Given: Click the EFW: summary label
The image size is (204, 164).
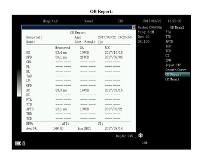Looking at the screenshot, I should tap(30, 124).
